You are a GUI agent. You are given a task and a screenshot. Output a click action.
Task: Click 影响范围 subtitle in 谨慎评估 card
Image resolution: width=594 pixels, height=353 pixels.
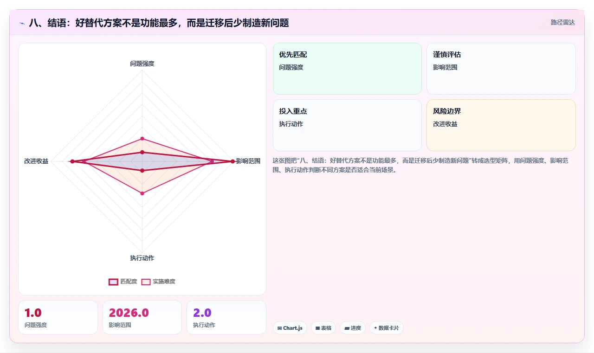[445, 67]
